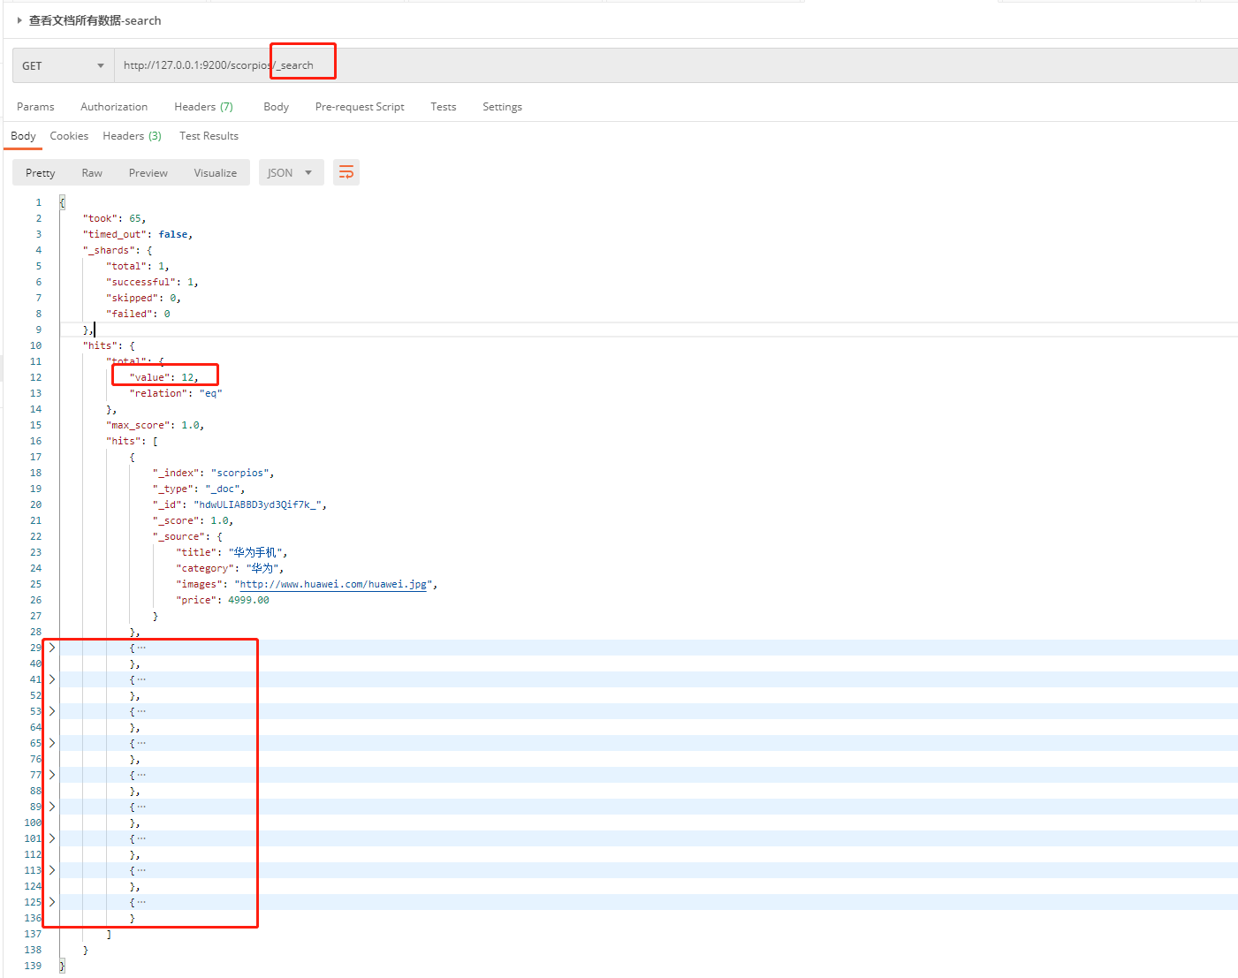This screenshot has width=1238, height=978.
Task: Expand the folded block at line 101
Action: point(52,838)
